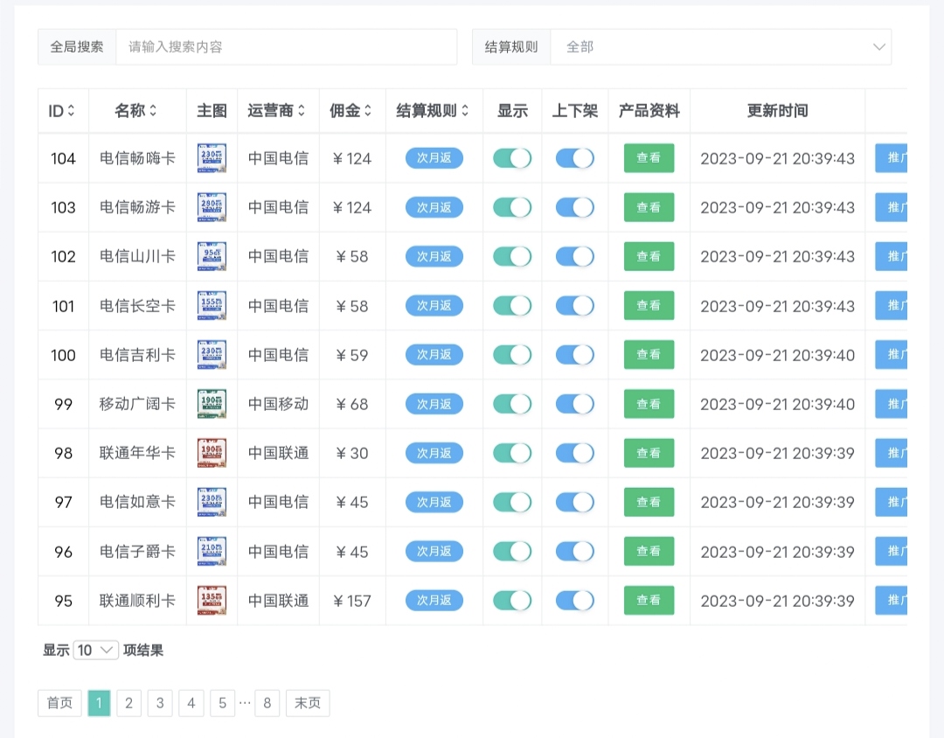Sort by 运营商 column sort icon
The width and height of the screenshot is (944, 738).
(302, 111)
